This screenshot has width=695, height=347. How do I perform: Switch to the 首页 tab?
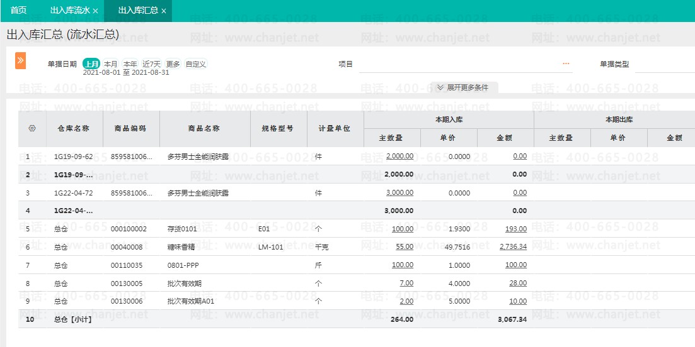pyautogui.click(x=19, y=11)
